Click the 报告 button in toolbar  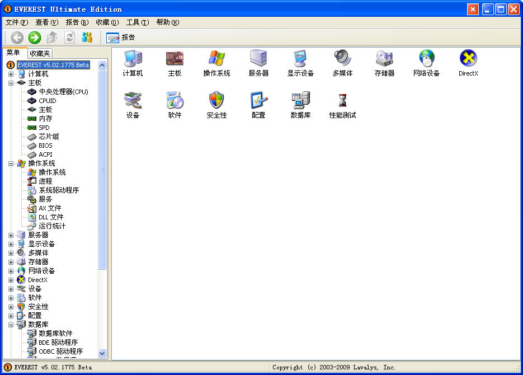[121, 37]
